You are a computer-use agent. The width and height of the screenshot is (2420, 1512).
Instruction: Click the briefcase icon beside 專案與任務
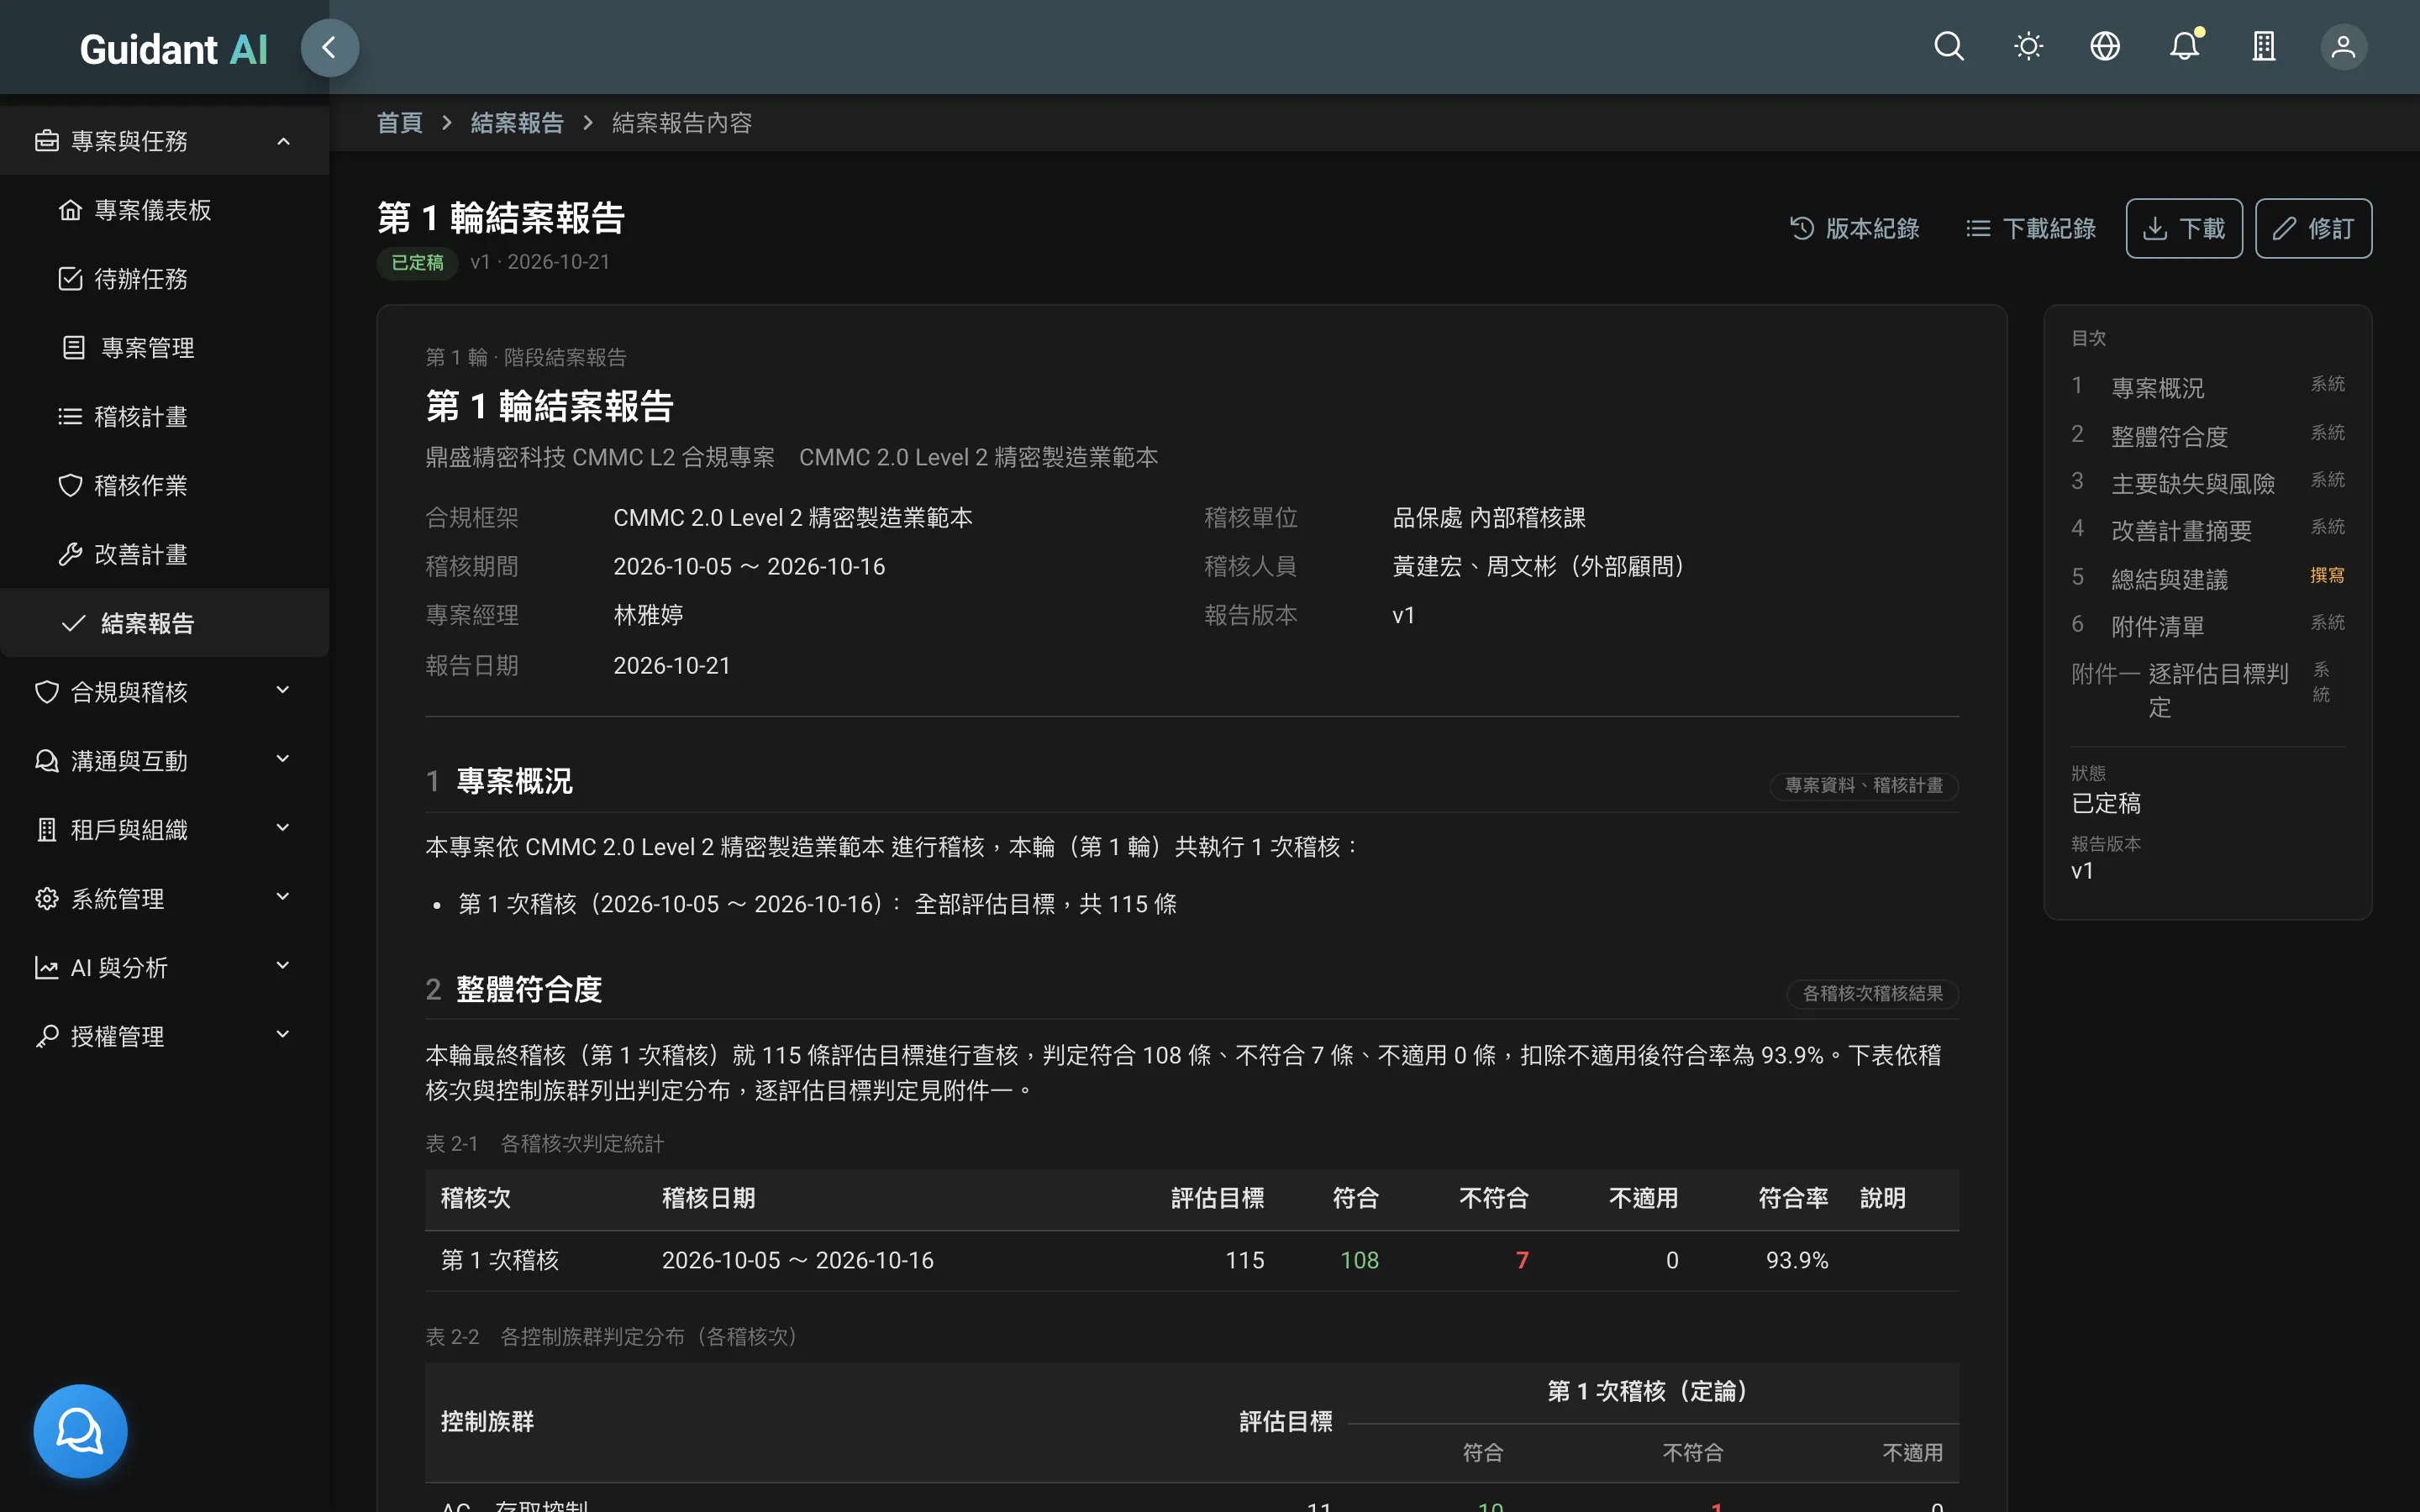(x=47, y=141)
